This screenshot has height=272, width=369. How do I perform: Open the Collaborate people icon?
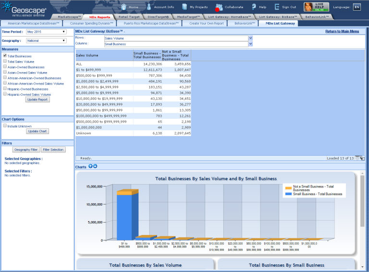219,7
